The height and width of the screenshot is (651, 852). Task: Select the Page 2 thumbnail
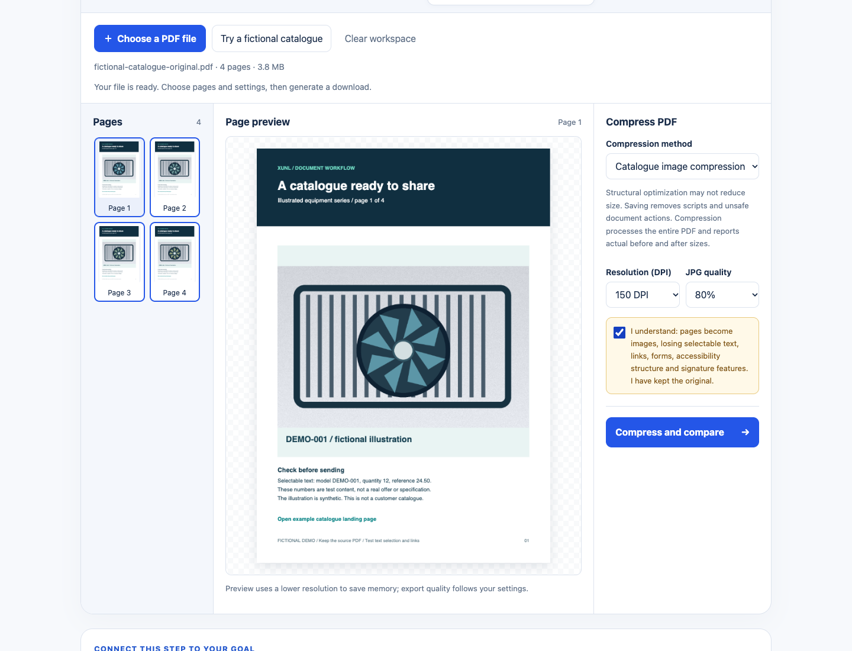click(175, 177)
